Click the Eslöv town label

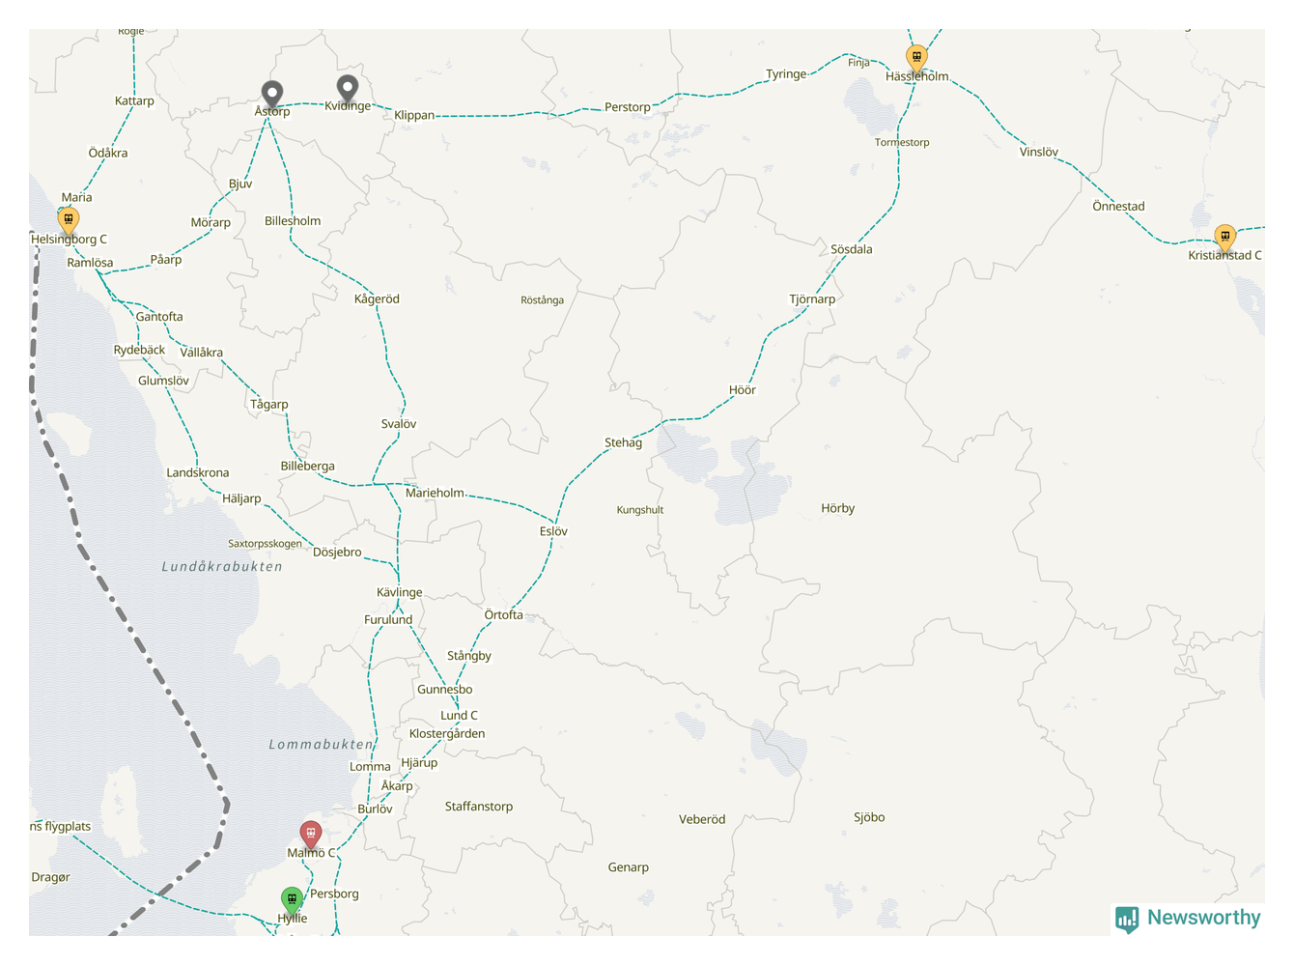[553, 531]
